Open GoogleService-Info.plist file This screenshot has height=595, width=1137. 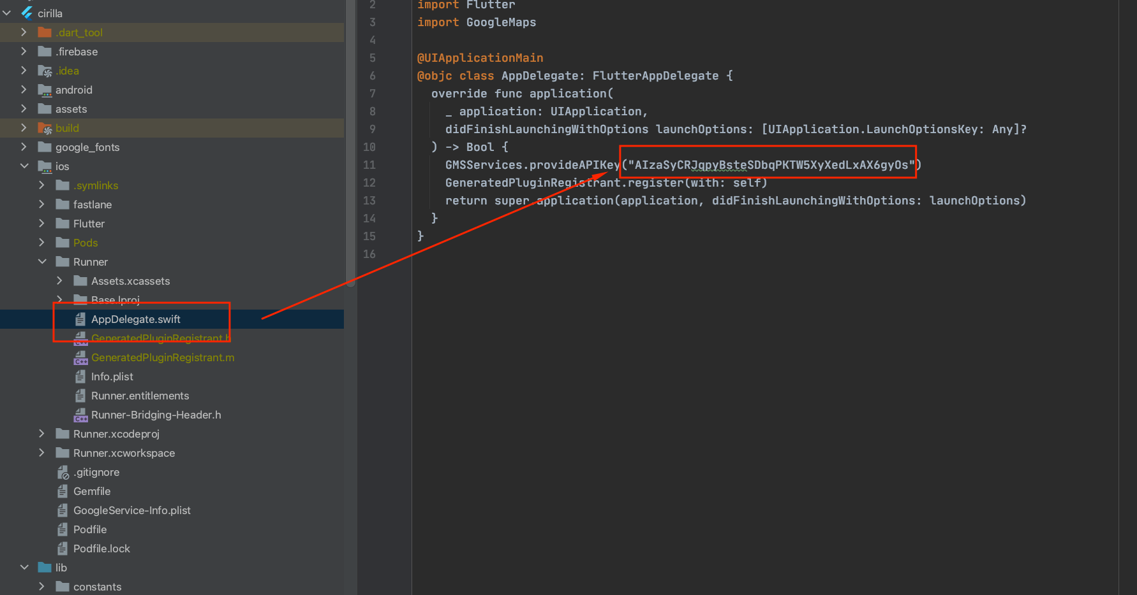[131, 510]
